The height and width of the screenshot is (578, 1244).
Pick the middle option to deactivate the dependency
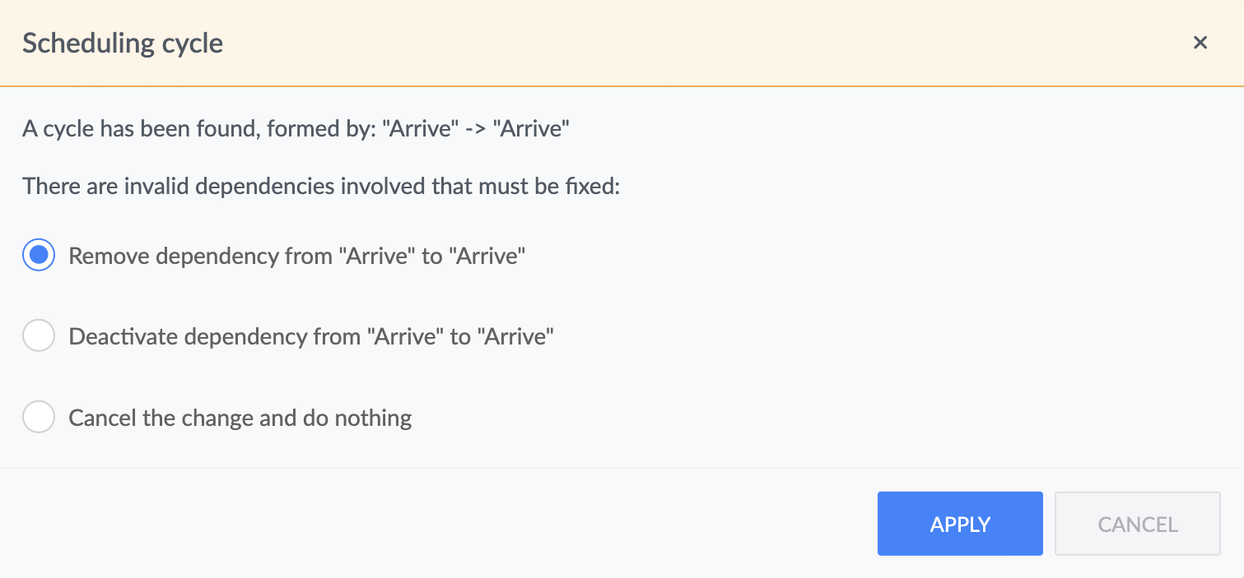click(x=39, y=336)
